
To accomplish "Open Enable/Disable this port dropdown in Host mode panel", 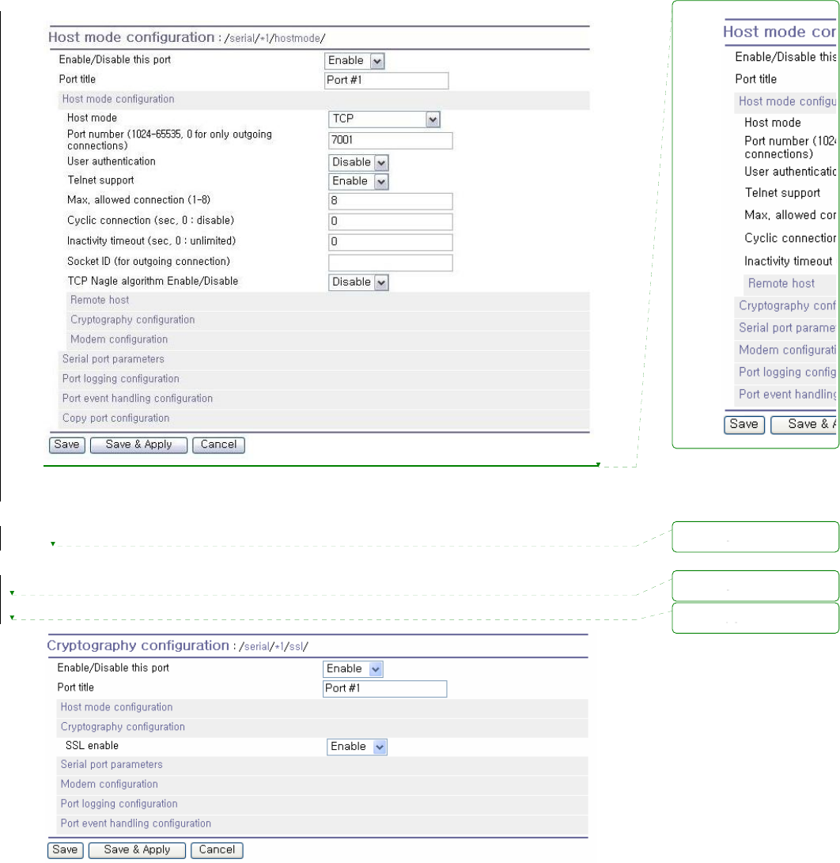I will pyautogui.click(x=354, y=61).
